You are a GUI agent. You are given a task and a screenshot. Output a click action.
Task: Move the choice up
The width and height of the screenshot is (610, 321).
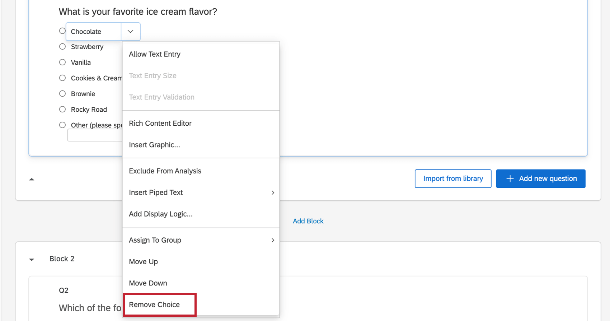pos(143,262)
